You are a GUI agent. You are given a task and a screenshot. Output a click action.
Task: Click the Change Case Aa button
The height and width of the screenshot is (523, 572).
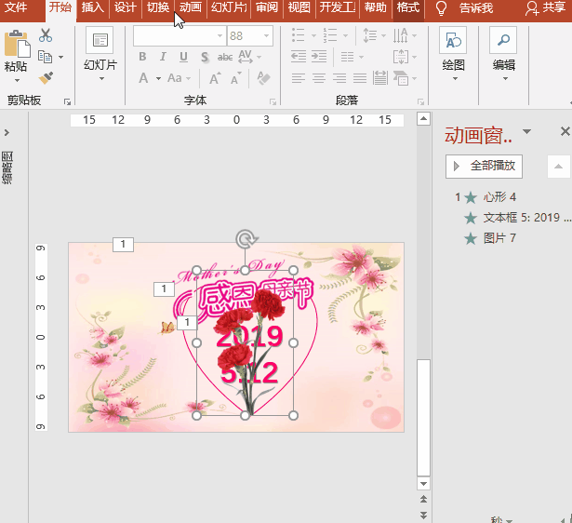click(174, 78)
